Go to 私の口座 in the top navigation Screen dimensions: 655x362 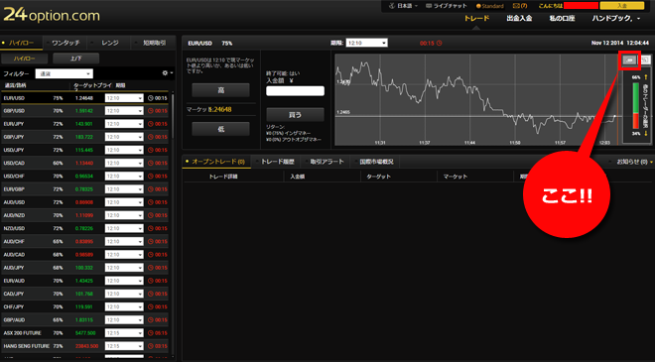click(x=562, y=19)
